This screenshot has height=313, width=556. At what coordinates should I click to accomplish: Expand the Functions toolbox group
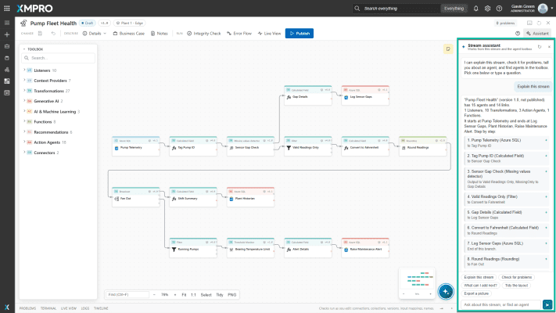(x=39, y=122)
